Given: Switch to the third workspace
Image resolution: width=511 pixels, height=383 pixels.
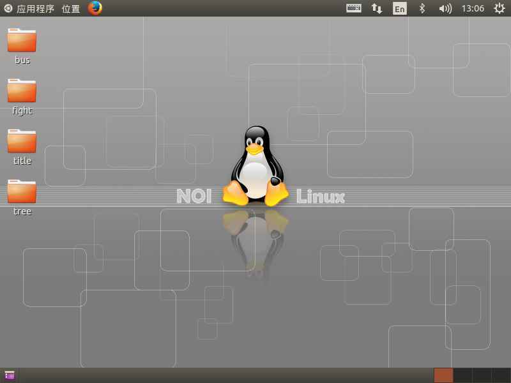Looking at the screenshot, I should (482, 375).
